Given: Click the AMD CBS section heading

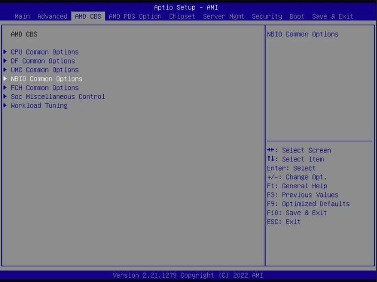Looking at the screenshot, I should (x=24, y=34).
